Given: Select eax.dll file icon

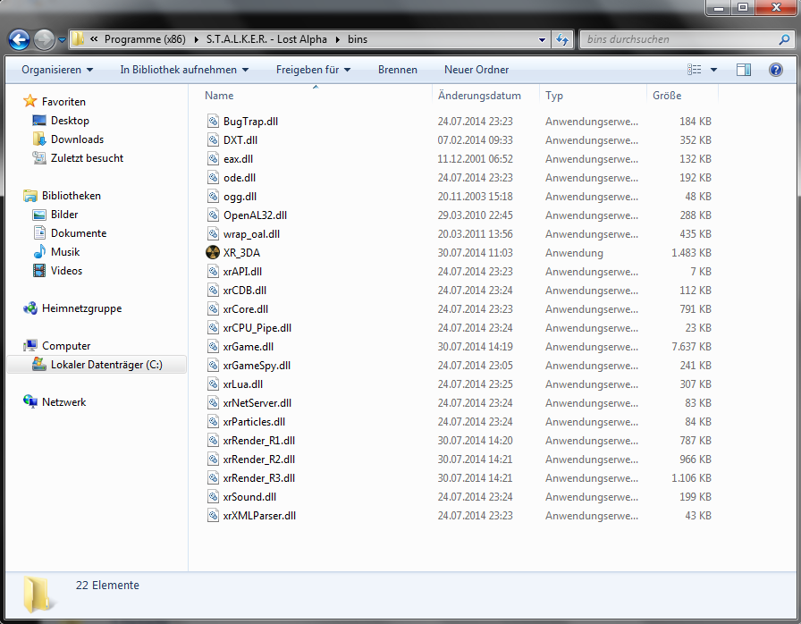Looking at the screenshot, I should (213, 159).
